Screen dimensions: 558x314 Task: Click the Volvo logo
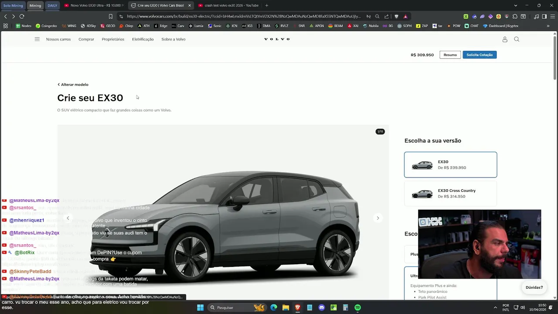pos(277,39)
